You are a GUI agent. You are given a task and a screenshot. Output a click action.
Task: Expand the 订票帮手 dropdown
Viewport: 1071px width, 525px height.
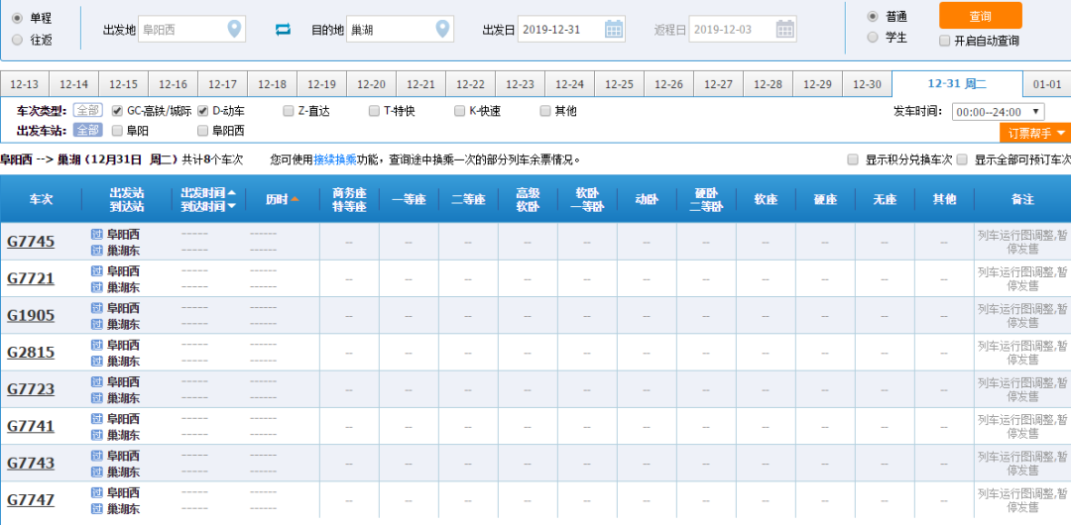click(x=1036, y=133)
